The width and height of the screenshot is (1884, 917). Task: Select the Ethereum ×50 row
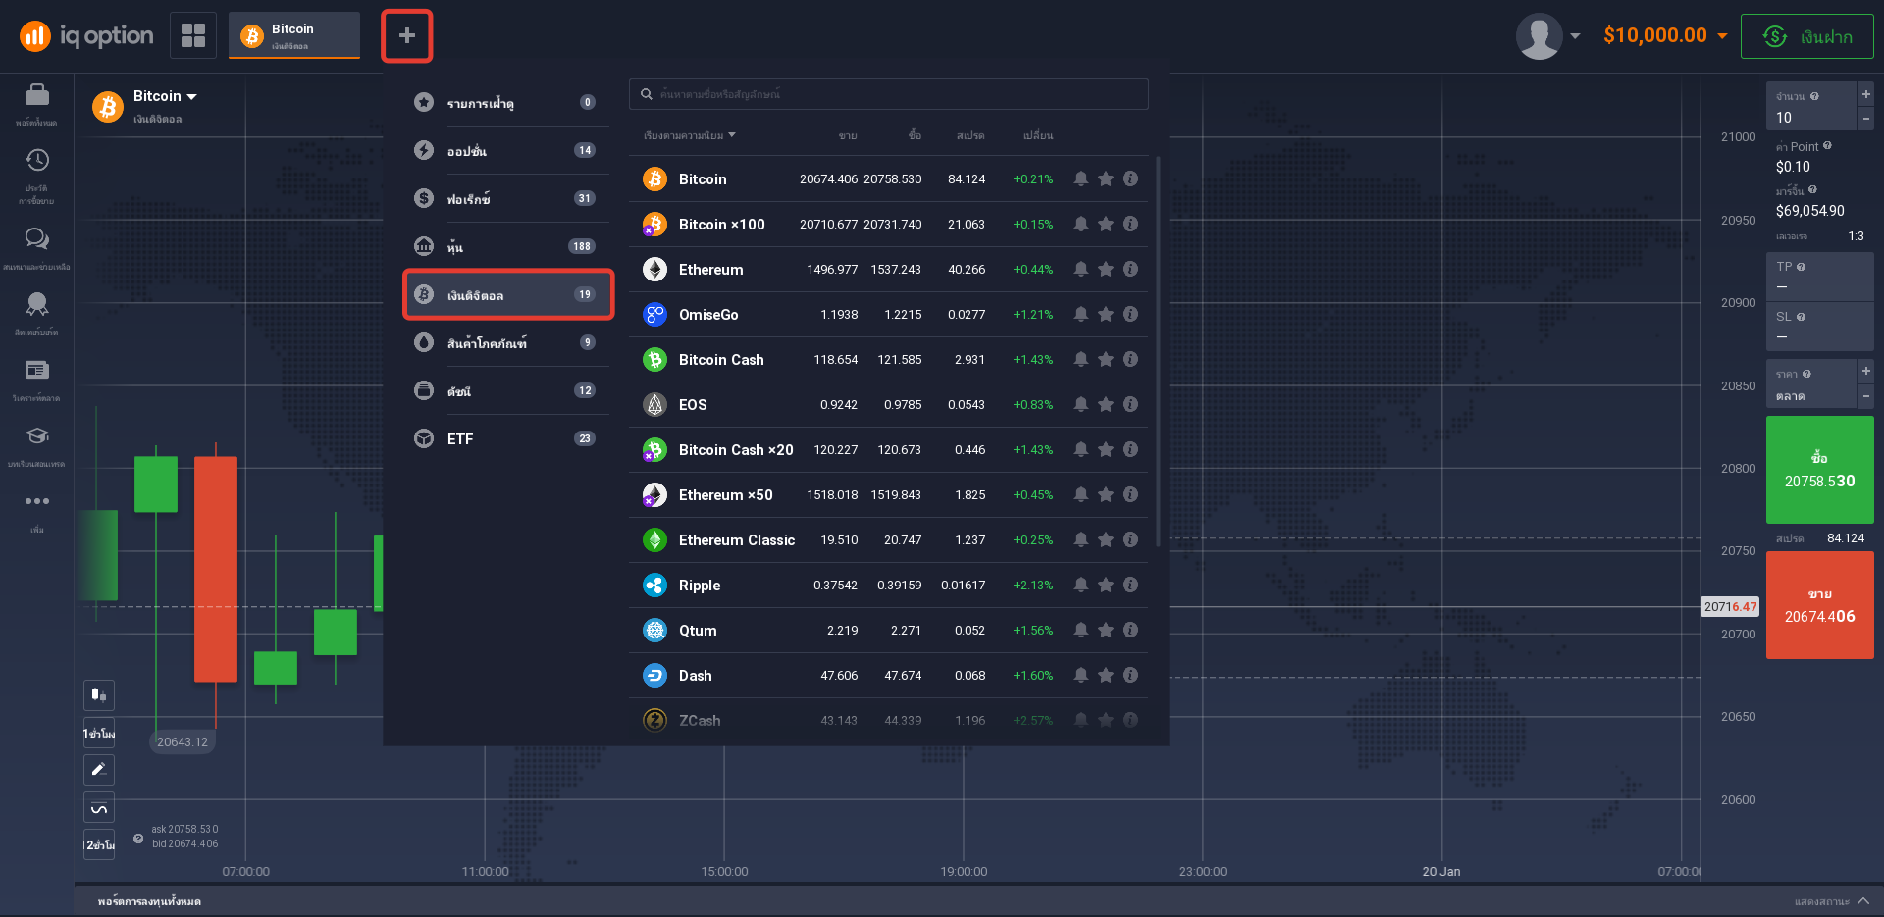889,494
